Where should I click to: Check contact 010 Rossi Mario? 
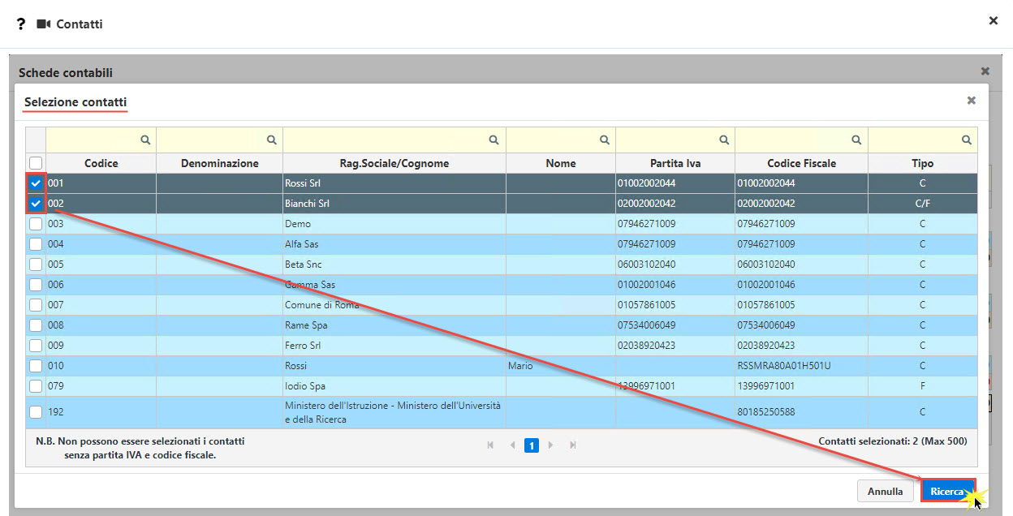point(36,366)
